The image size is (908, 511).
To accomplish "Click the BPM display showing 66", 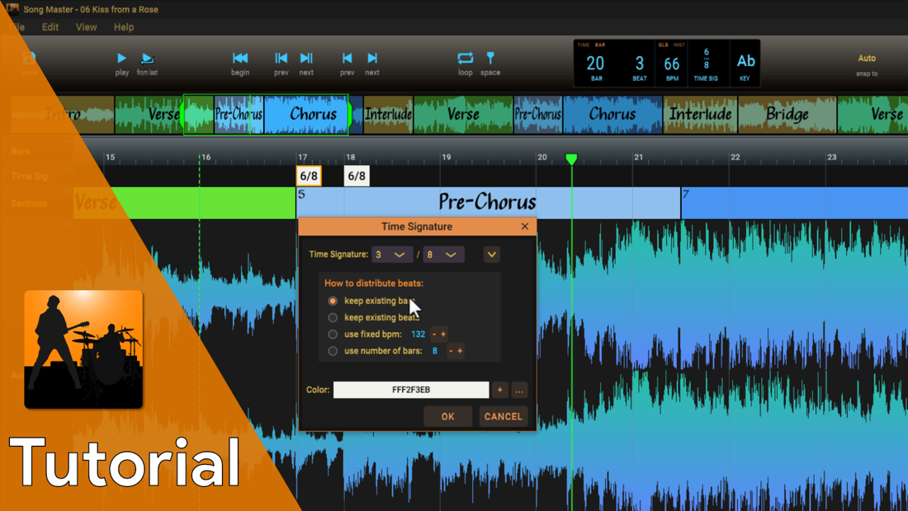I will coord(671,62).
